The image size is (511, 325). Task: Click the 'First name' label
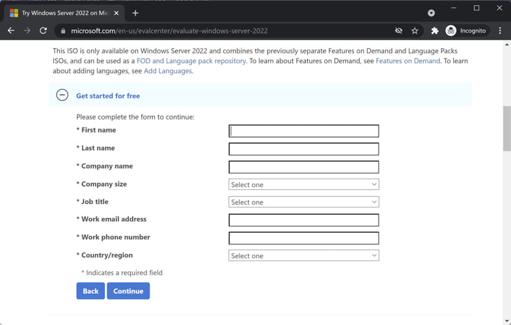(98, 130)
